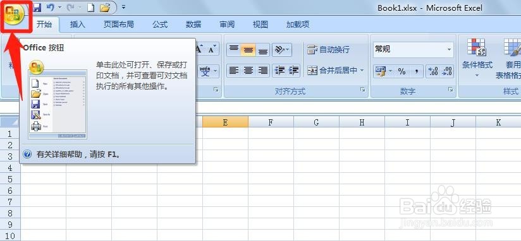Image resolution: width=521 pixels, height=241 pixels.
Task: Click cell F1
Action: [x=271, y=134]
